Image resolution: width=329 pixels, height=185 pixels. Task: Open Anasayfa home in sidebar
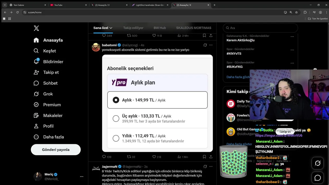pos(48,40)
